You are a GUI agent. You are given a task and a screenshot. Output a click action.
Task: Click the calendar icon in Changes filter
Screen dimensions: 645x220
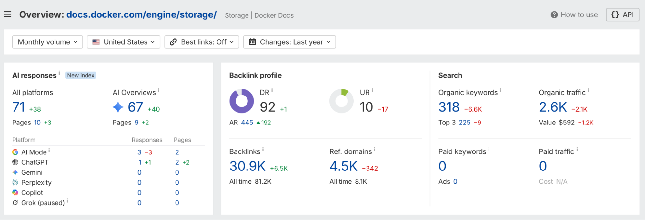click(252, 42)
